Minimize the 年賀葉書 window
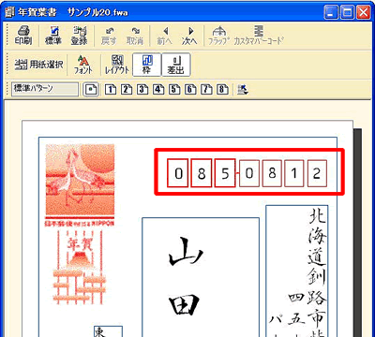Image resolution: width=375 pixels, height=337 pixels. coord(331,12)
